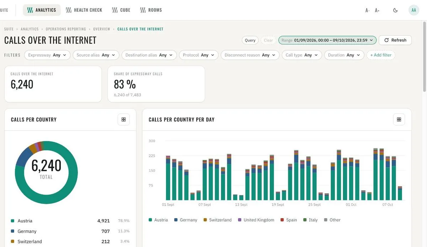427x247 pixels.
Task: Click the Refresh button
Action: (395, 40)
